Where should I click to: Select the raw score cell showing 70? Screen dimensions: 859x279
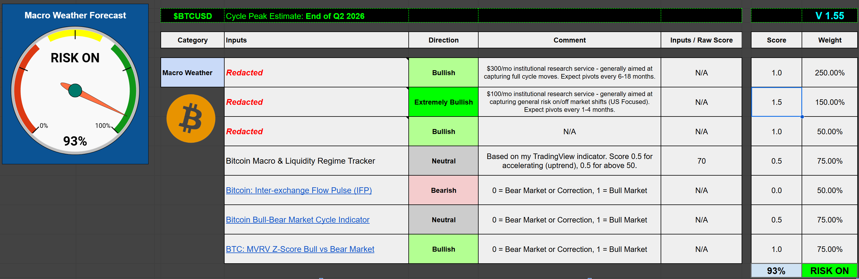pyautogui.click(x=701, y=161)
